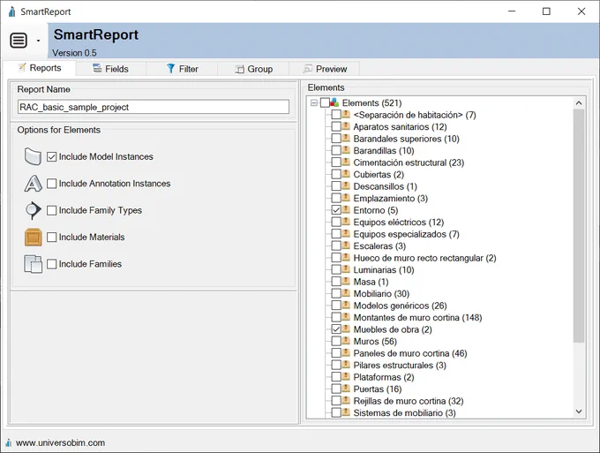The width and height of the screenshot is (600, 453).
Task: Click the Separación de habitación category icon
Action: pyautogui.click(x=346, y=114)
